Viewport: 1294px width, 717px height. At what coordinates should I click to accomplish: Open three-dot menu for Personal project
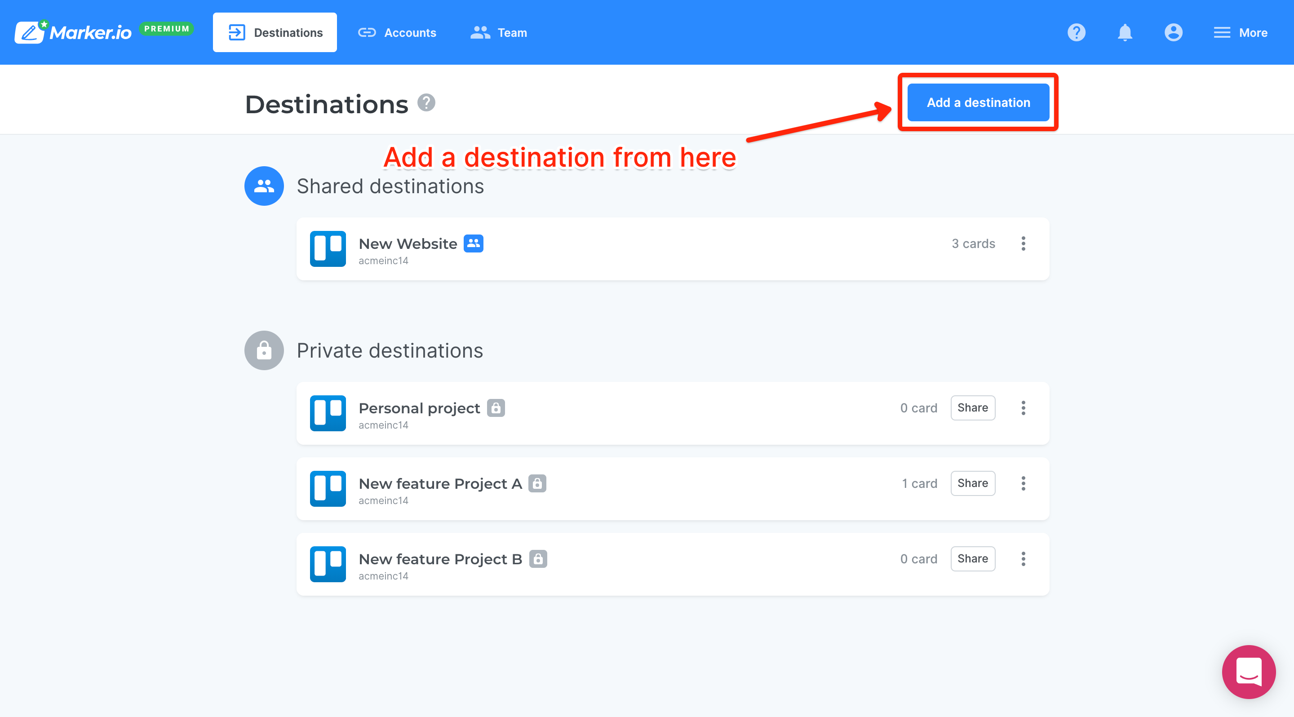(x=1023, y=408)
